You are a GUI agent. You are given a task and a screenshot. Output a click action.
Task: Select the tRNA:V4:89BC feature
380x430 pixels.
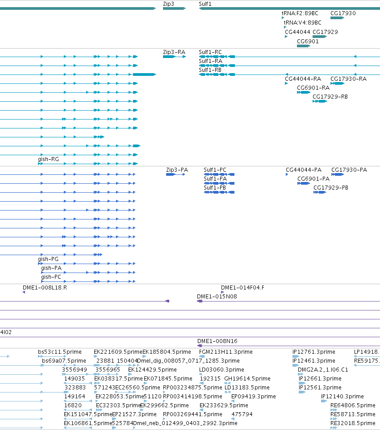coord(285,27)
